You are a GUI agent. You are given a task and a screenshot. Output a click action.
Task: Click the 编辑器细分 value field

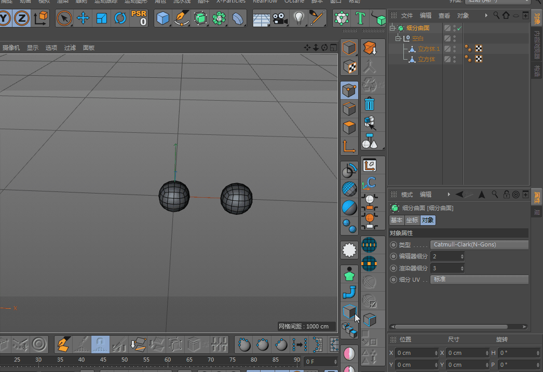coord(445,256)
